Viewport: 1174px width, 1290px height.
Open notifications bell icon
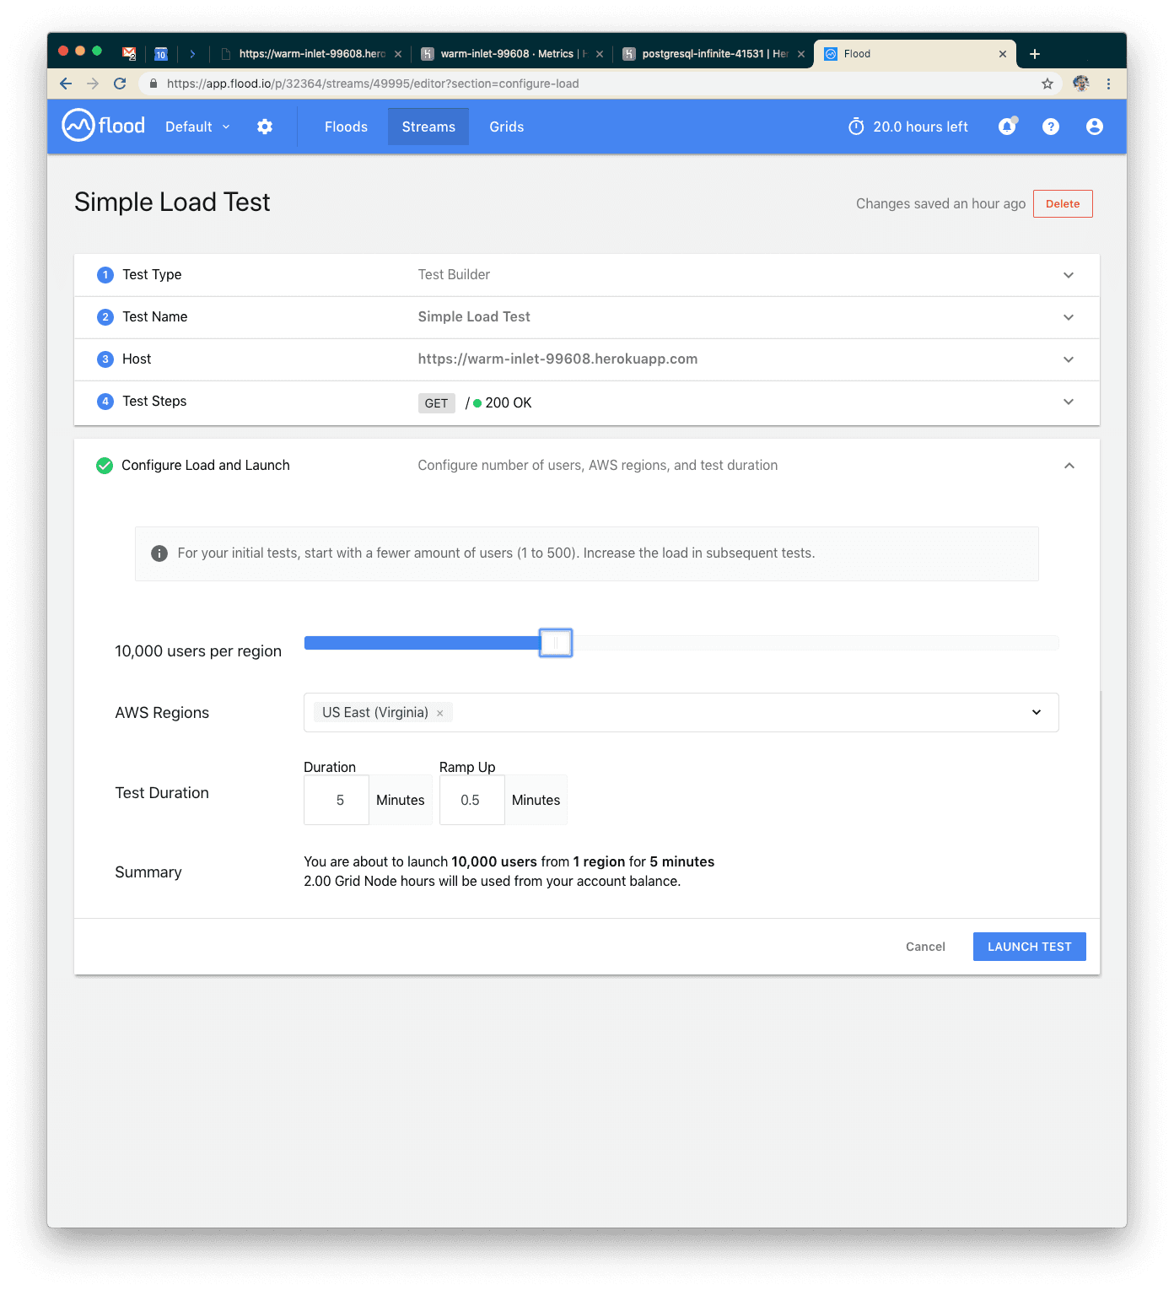[x=1007, y=127]
